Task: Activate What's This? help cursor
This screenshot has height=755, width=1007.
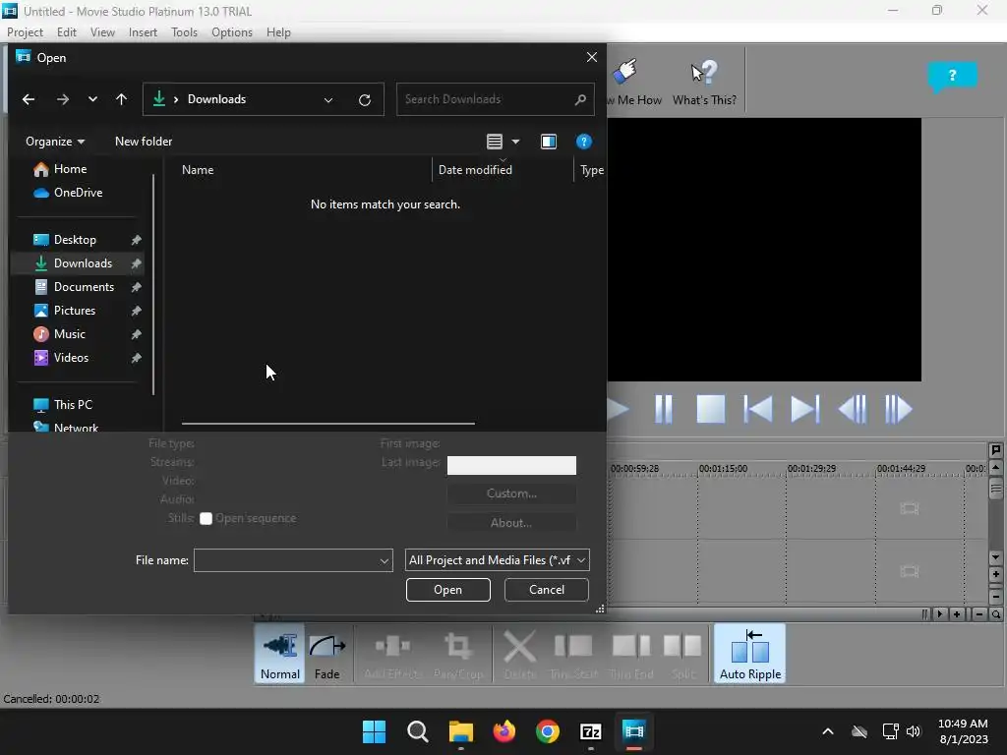Action: click(704, 83)
